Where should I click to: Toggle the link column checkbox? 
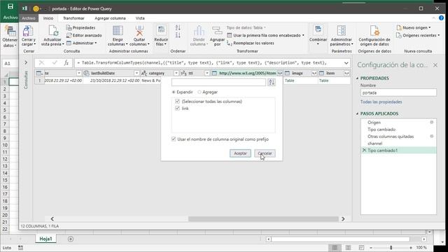click(177, 108)
